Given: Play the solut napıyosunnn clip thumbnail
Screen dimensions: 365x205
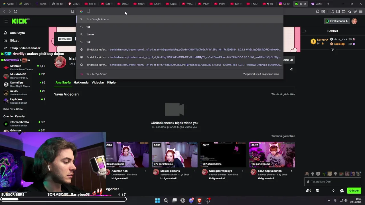Looking at the screenshot, I should click(272, 155).
